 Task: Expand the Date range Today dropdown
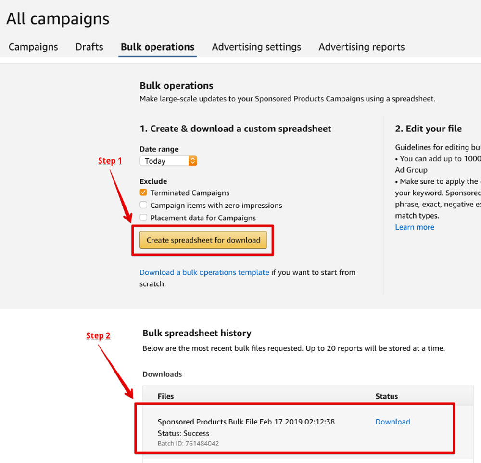168,161
